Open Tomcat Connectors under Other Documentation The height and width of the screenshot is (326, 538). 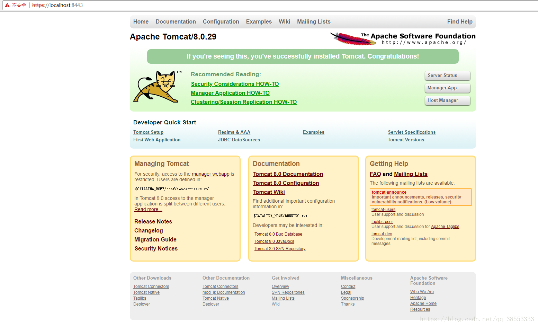point(220,287)
